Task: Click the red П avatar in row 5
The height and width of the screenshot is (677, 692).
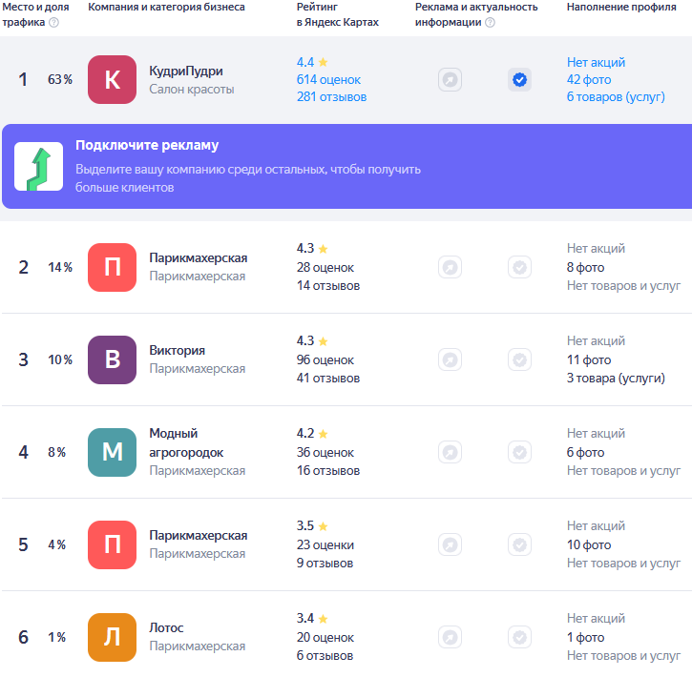Action: coord(112,545)
